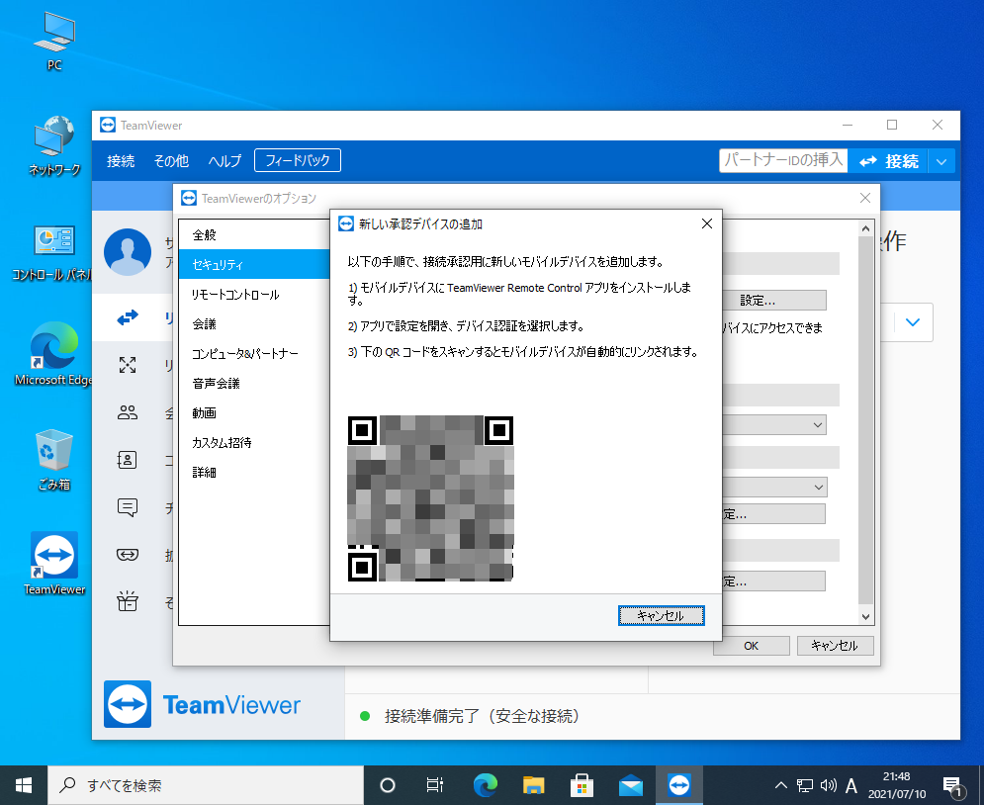Screen dimensions: 984x805
Task: Click the フィードバック button
Action: [x=298, y=160]
